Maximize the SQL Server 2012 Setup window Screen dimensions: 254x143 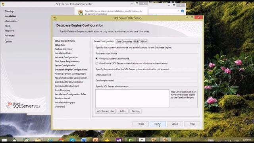192,17
